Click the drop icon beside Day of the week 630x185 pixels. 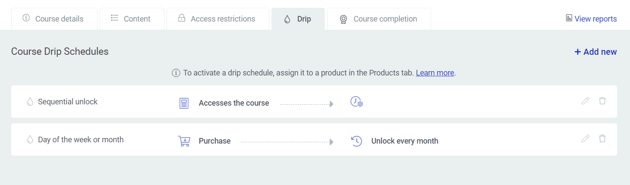coord(30,140)
